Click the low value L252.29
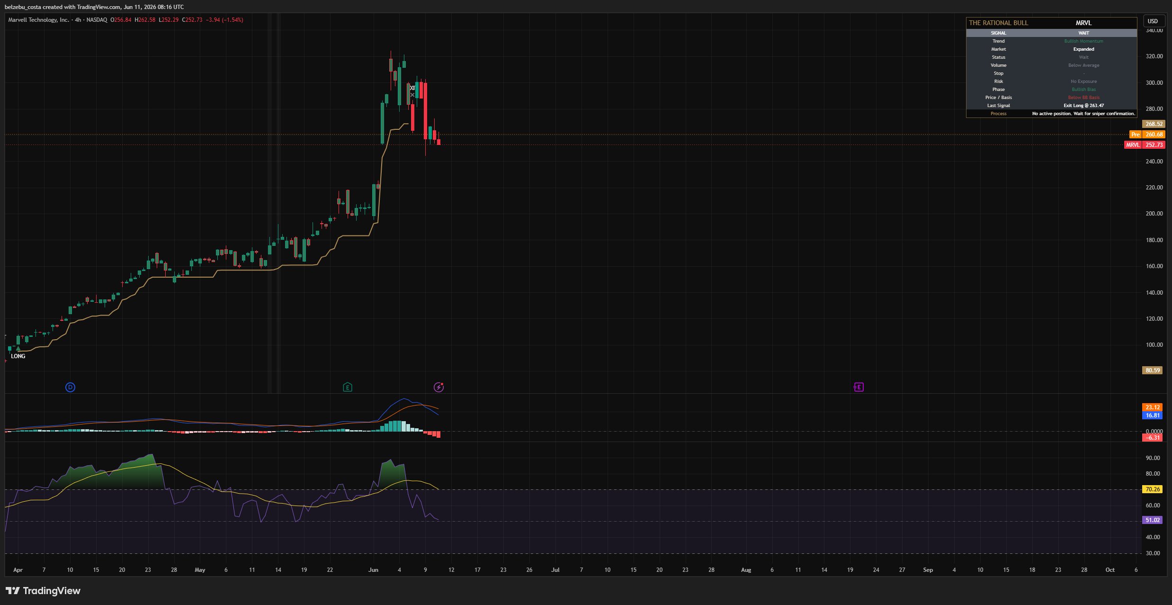The height and width of the screenshot is (605, 1172). pyautogui.click(x=169, y=20)
